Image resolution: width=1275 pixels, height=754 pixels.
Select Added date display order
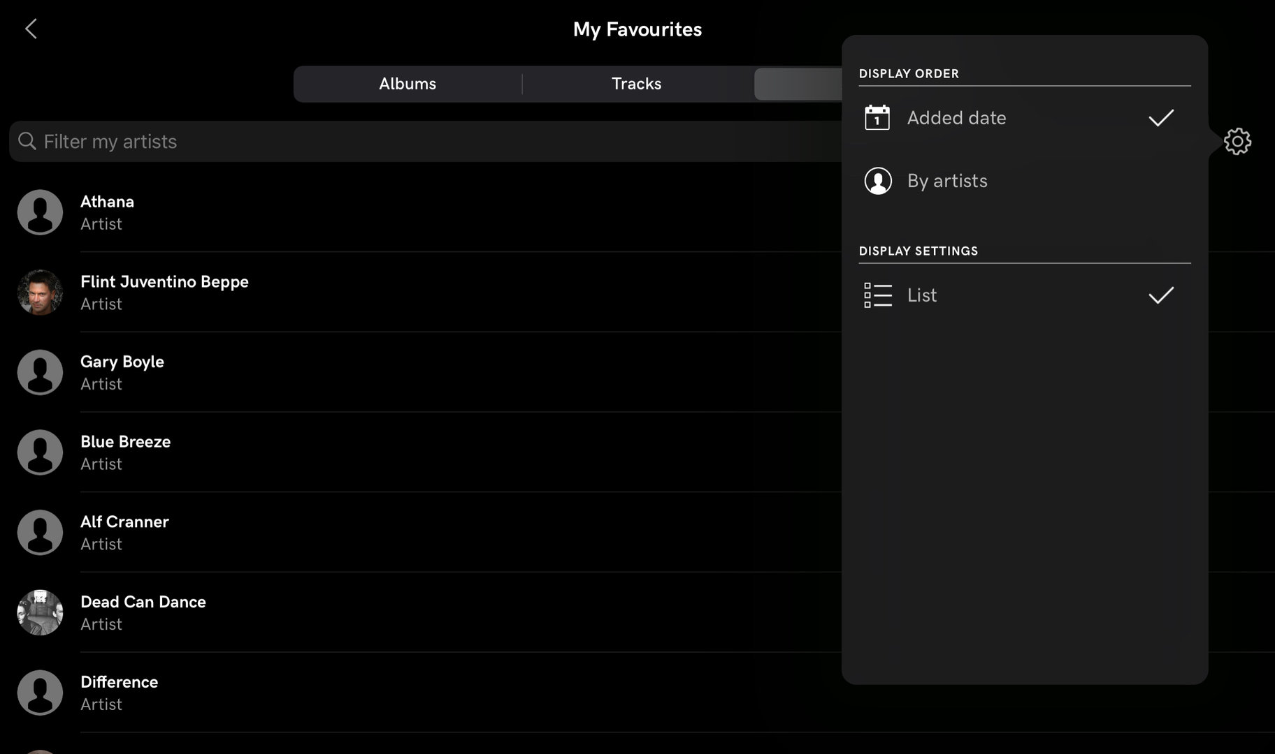point(956,118)
